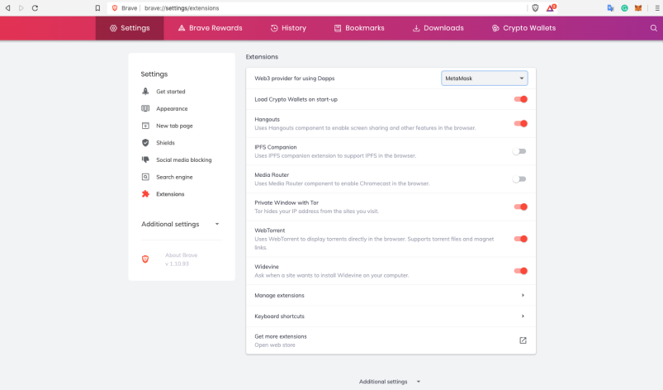Expand Additional settings at page bottom
Viewport: 663px width, 390px height.
[x=390, y=382]
